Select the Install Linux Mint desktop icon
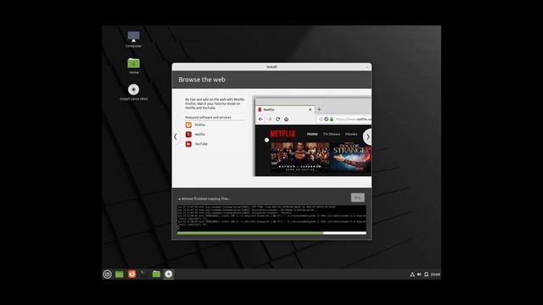This screenshot has height=305, width=543. [133, 92]
